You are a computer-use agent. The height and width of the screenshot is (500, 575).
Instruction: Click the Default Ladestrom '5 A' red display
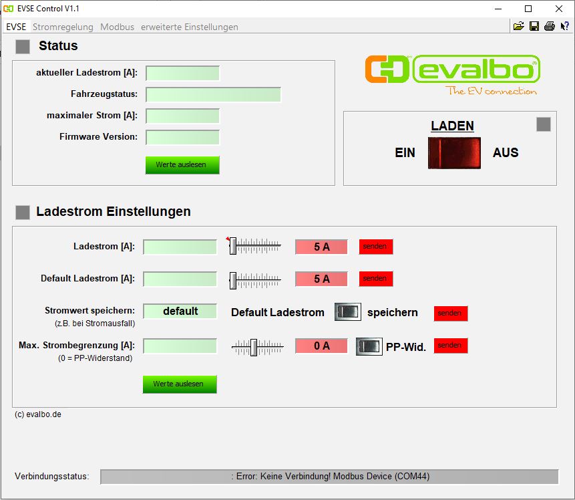click(x=321, y=279)
